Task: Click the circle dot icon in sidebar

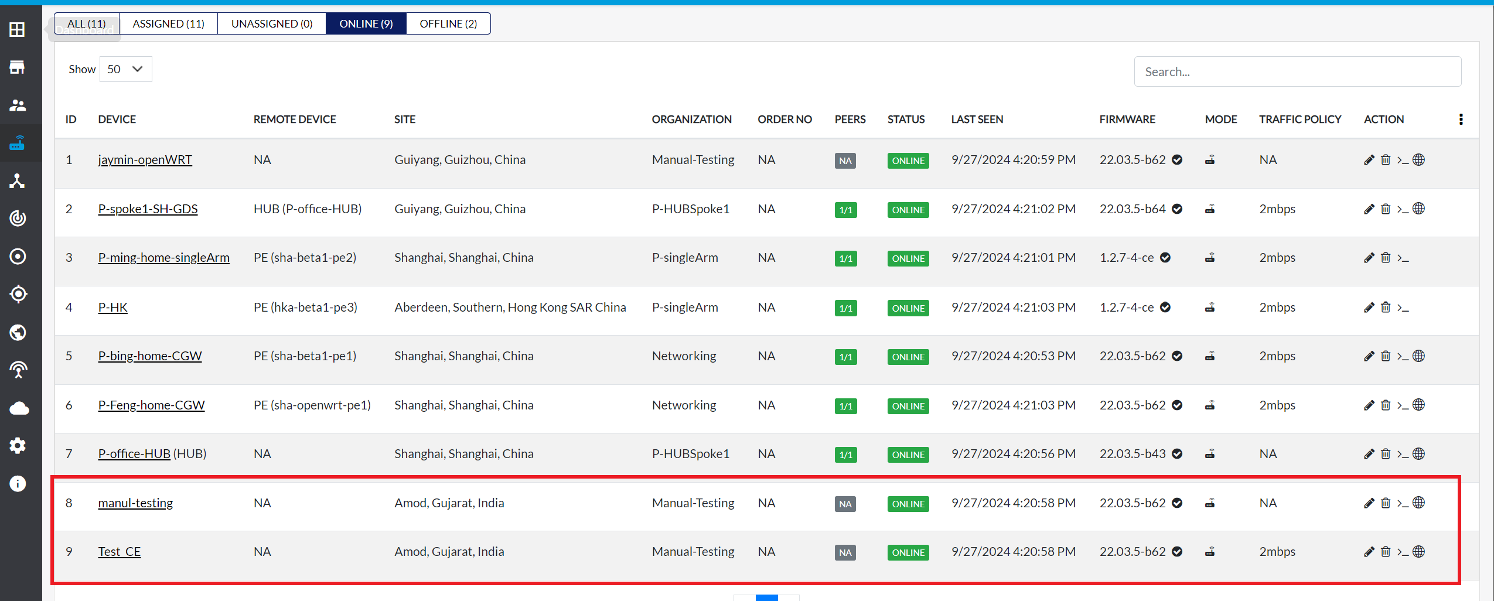Action: pyautogui.click(x=18, y=257)
